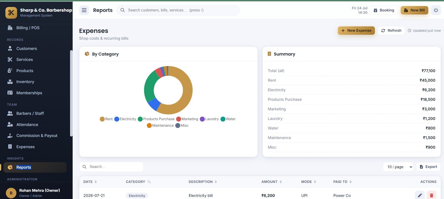Click the New Bill button
This screenshot has width=444, height=199.
click(414, 10)
